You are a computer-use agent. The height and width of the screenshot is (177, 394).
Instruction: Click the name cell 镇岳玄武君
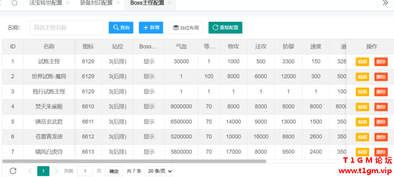[x=49, y=122]
